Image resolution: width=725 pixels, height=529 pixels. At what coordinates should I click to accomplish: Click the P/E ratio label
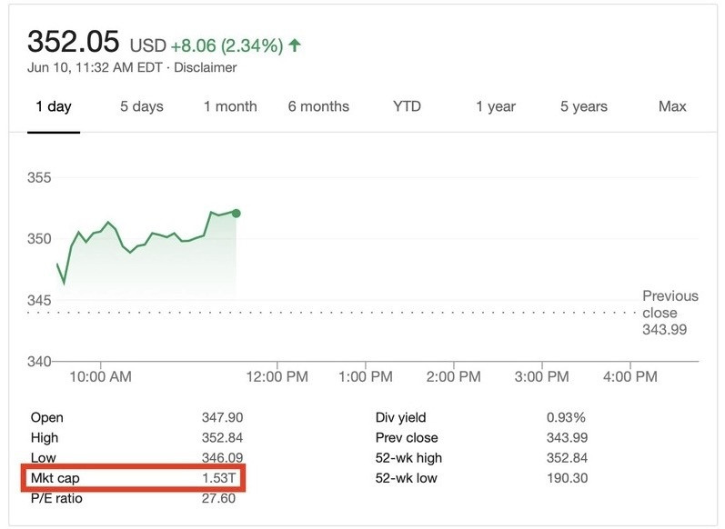click(56, 498)
